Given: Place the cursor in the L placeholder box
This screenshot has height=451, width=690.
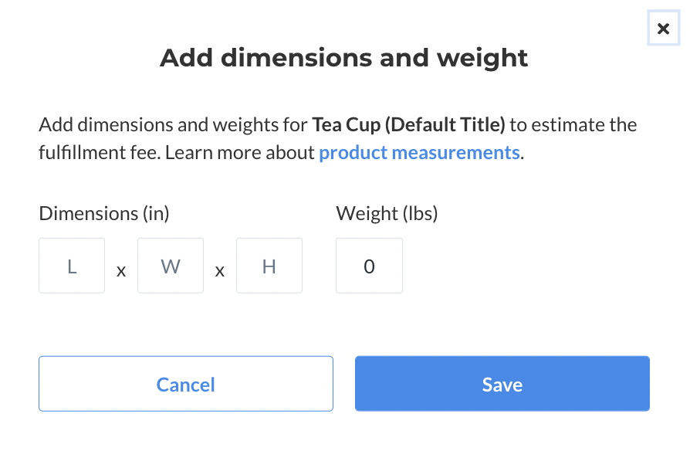Looking at the screenshot, I should (72, 266).
